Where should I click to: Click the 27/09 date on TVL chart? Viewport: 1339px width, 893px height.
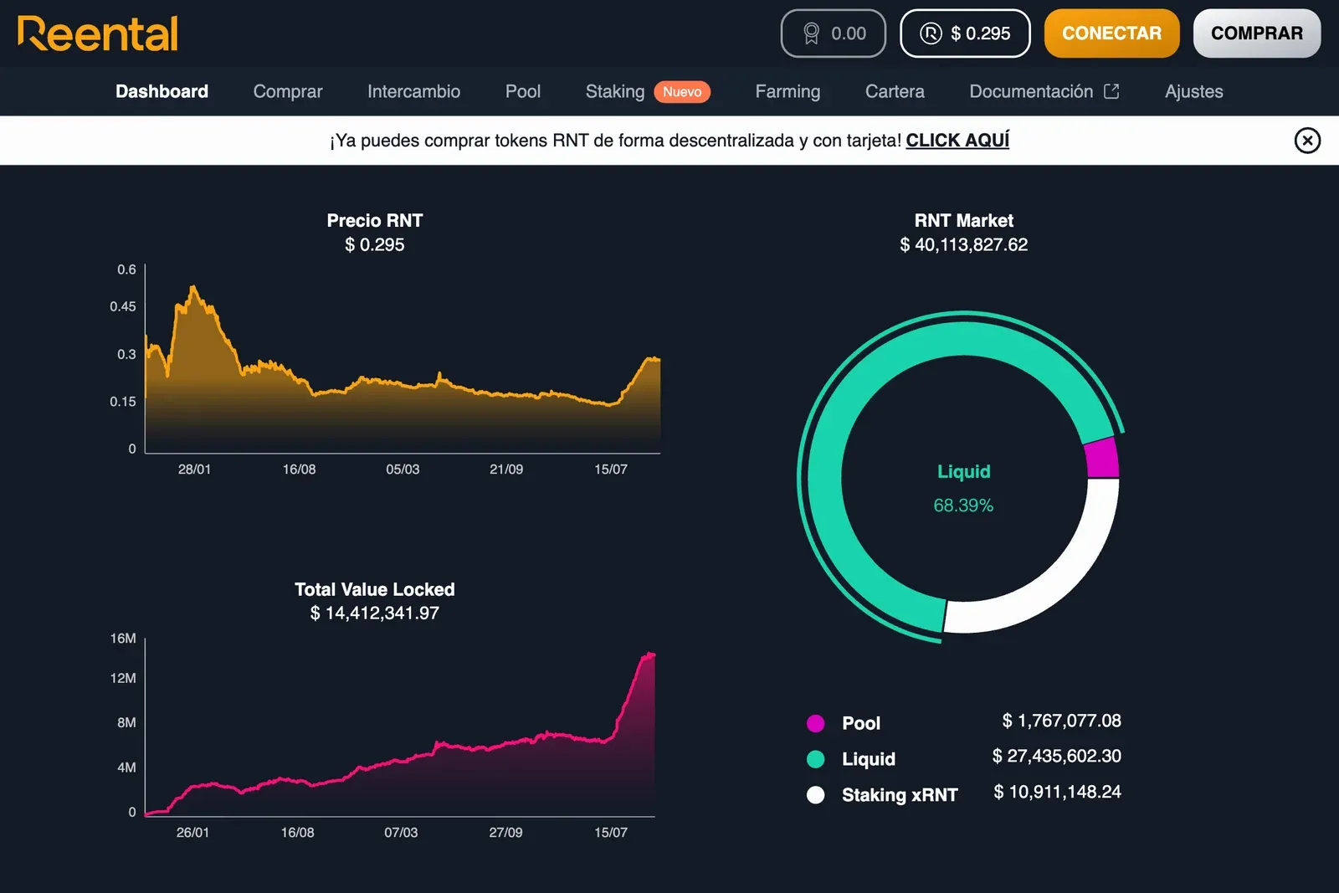(x=505, y=833)
